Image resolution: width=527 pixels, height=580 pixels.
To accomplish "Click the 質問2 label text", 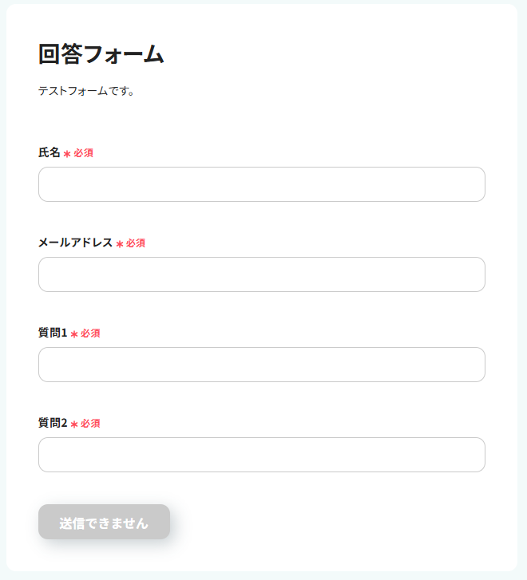I will click(x=53, y=423).
